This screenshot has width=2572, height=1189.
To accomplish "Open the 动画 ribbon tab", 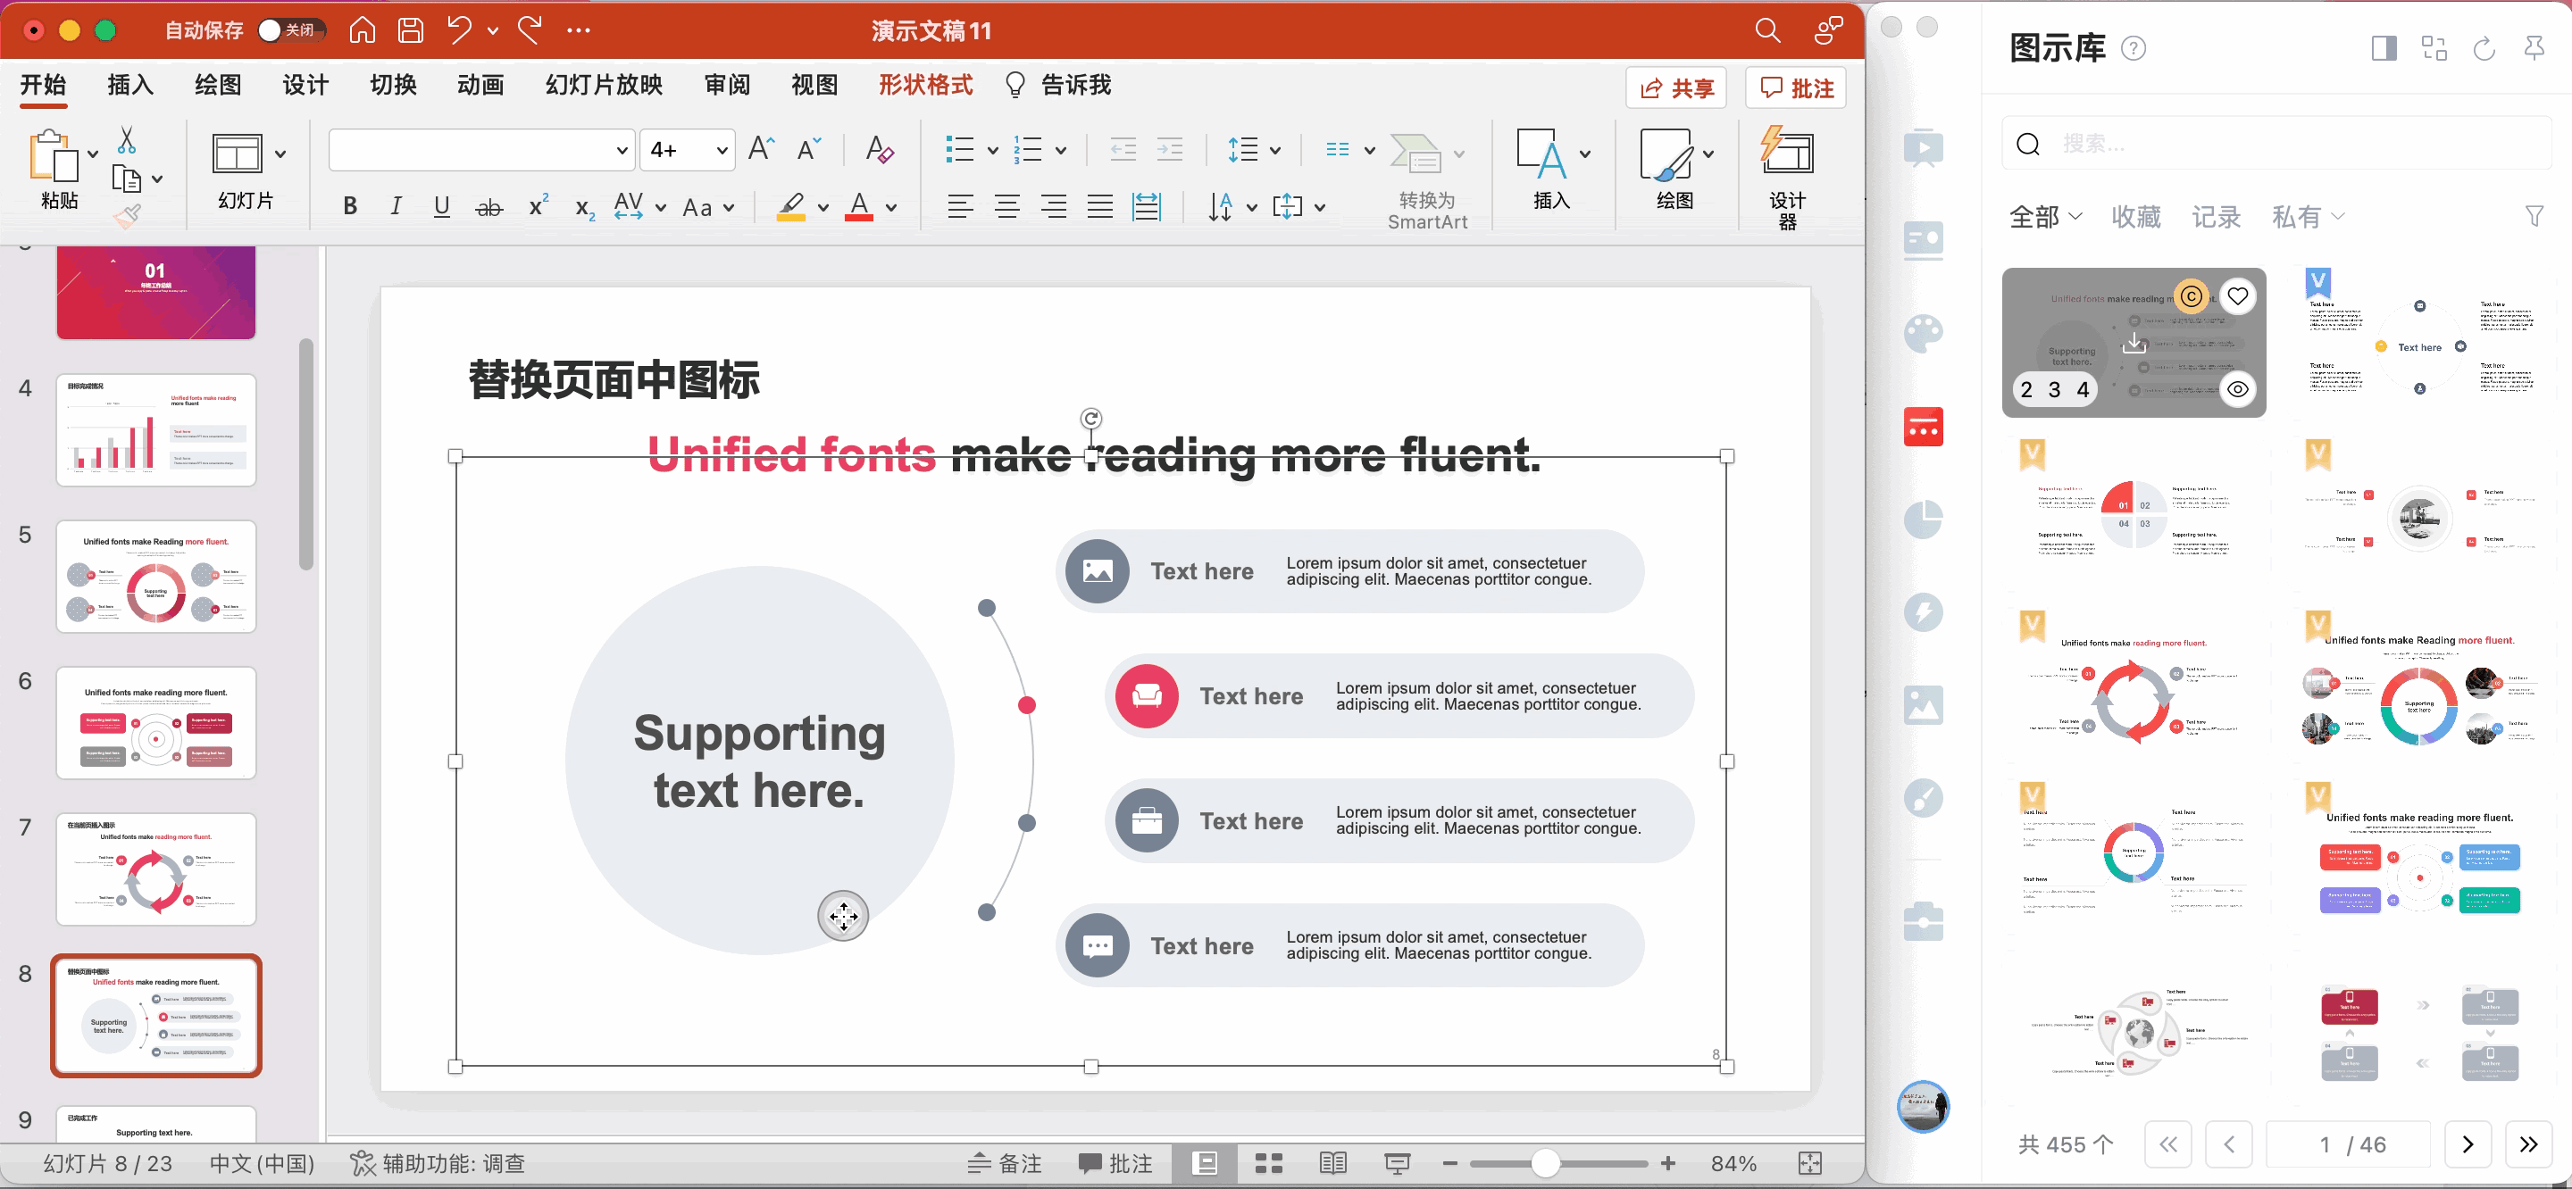I will (x=480, y=85).
